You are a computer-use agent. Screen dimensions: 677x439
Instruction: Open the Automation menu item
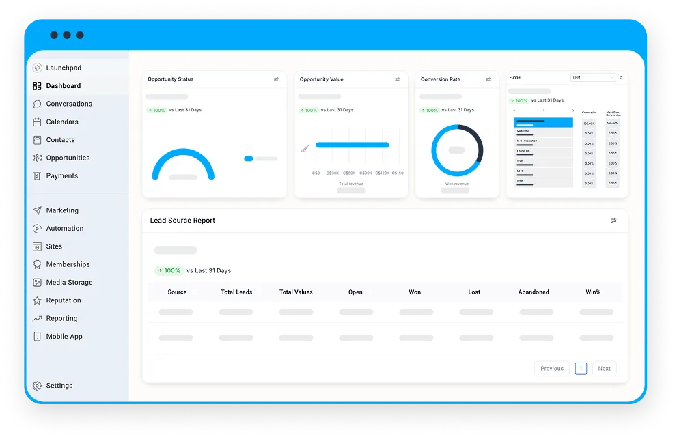(x=65, y=228)
